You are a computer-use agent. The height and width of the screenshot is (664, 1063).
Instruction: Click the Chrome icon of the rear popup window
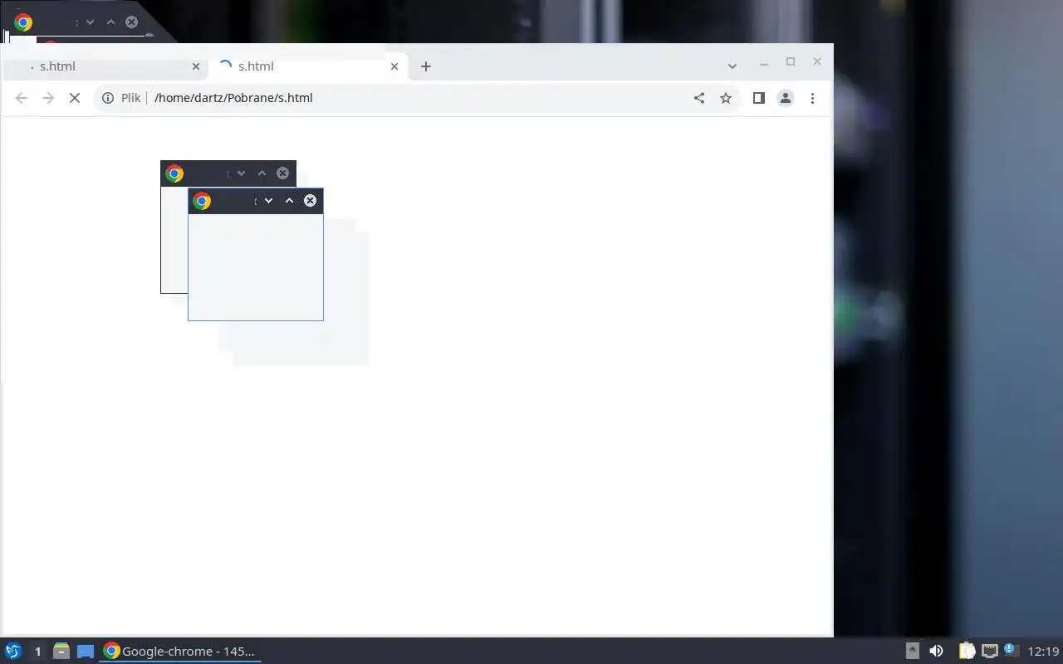point(174,173)
